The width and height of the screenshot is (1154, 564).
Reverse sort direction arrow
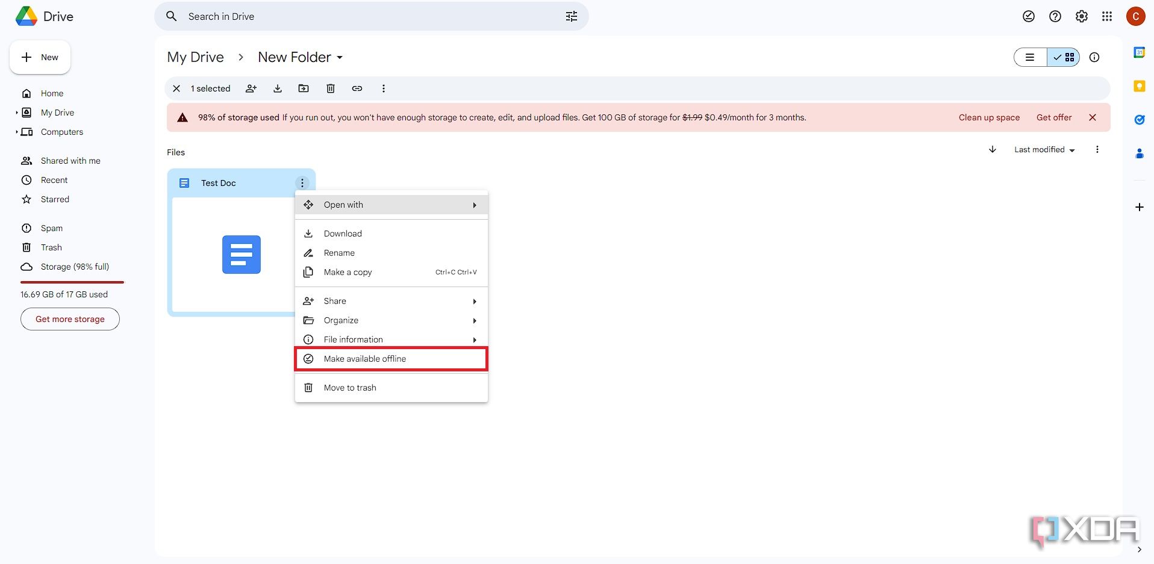(993, 149)
